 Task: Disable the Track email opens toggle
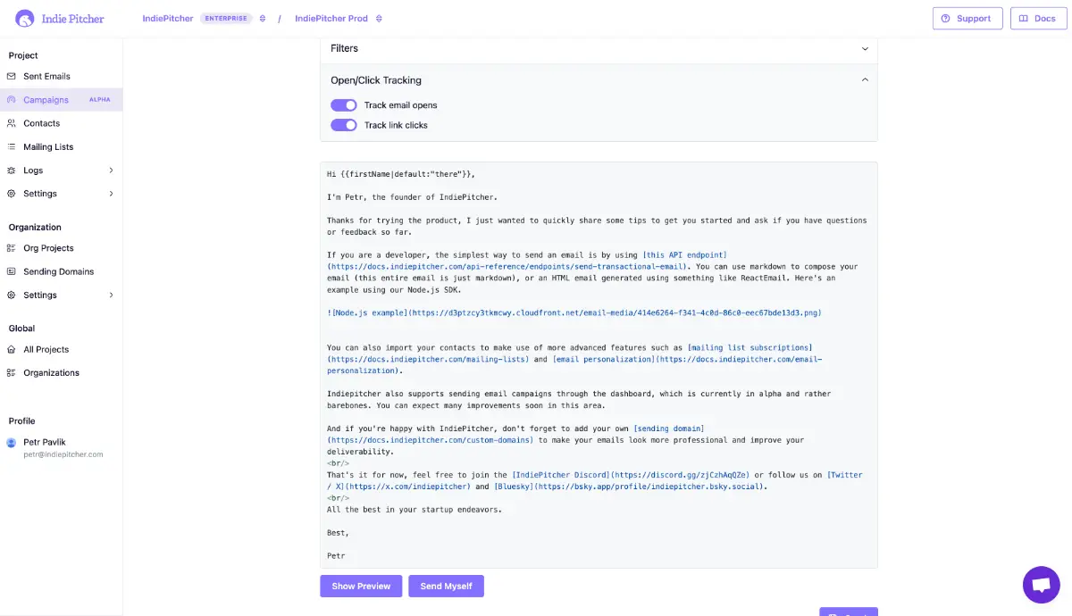click(x=344, y=105)
